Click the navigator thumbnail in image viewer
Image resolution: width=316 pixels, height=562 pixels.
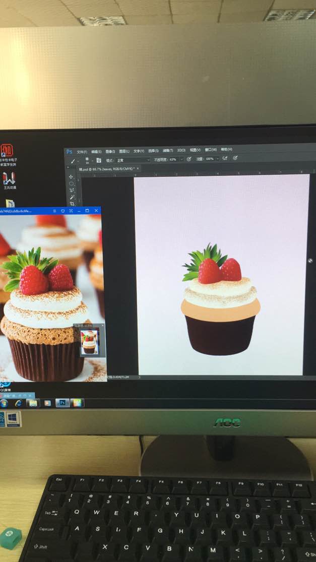click(x=89, y=342)
